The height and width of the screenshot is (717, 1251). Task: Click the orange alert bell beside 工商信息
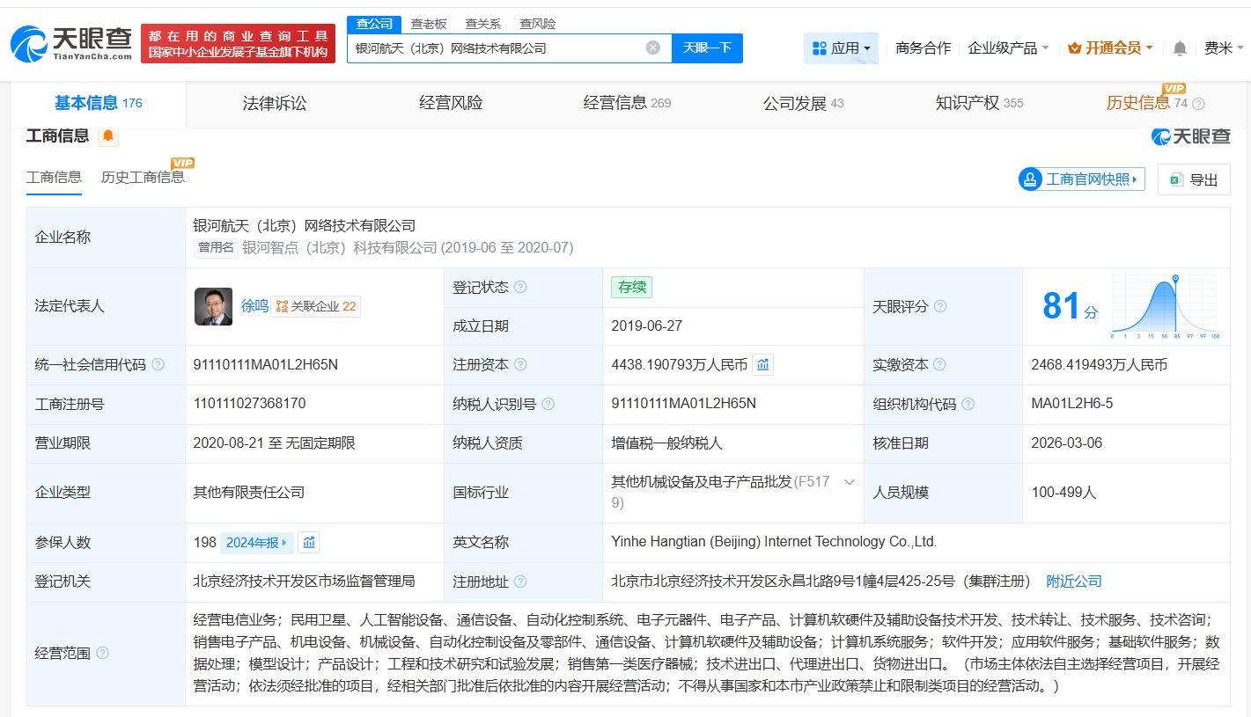pos(108,135)
